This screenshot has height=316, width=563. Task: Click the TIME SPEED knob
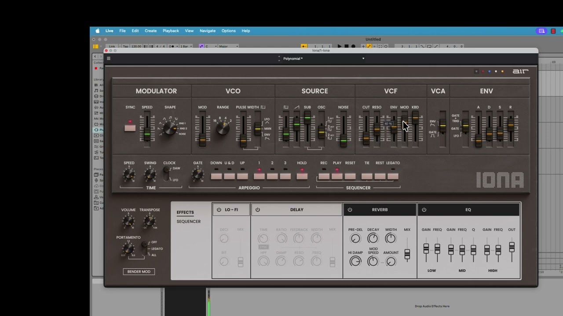point(129,175)
